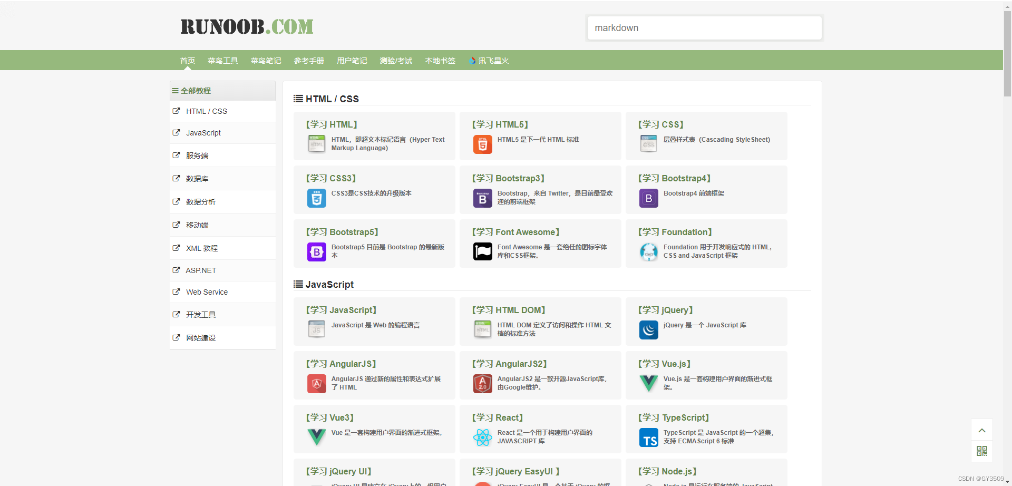Image resolution: width=1012 pixels, height=486 pixels.
Task: Click the HTML tutorial card icon
Action: (316, 144)
